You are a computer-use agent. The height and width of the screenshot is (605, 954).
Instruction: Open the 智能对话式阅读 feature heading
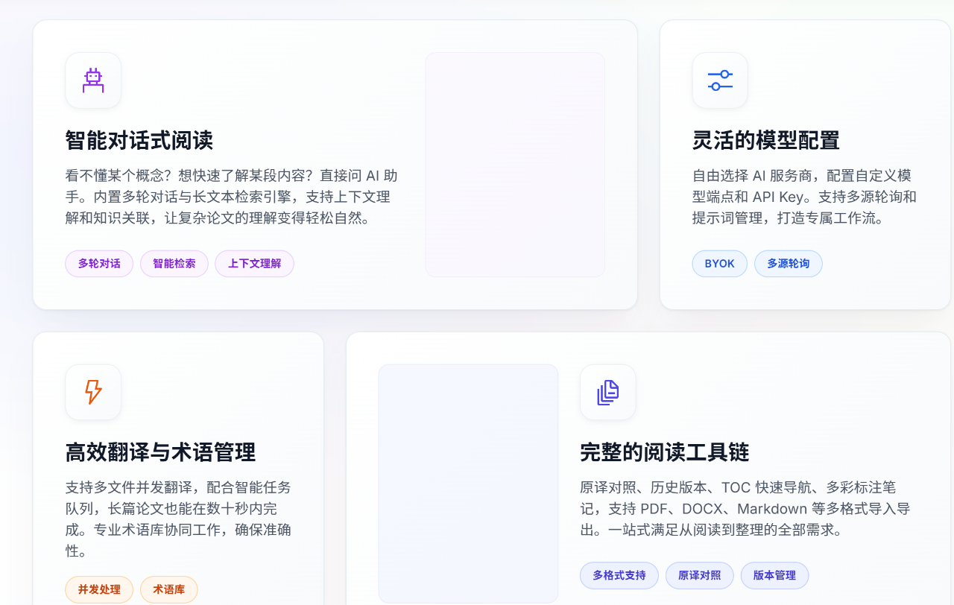[139, 140]
